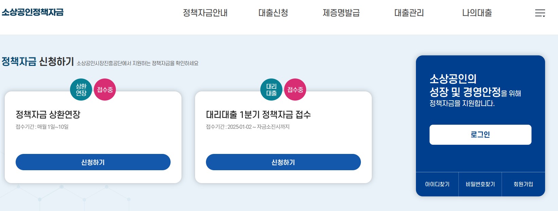Click the 접수중 badge on 대리대출 card
This screenshot has height=211, width=558.
coord(295,90)
